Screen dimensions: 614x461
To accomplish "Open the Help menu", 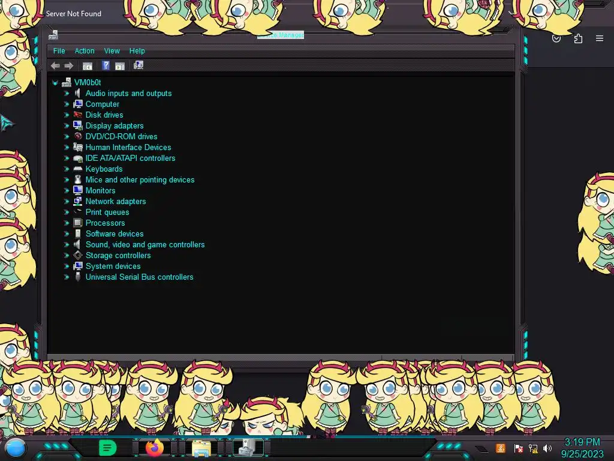I will [137, 51].
